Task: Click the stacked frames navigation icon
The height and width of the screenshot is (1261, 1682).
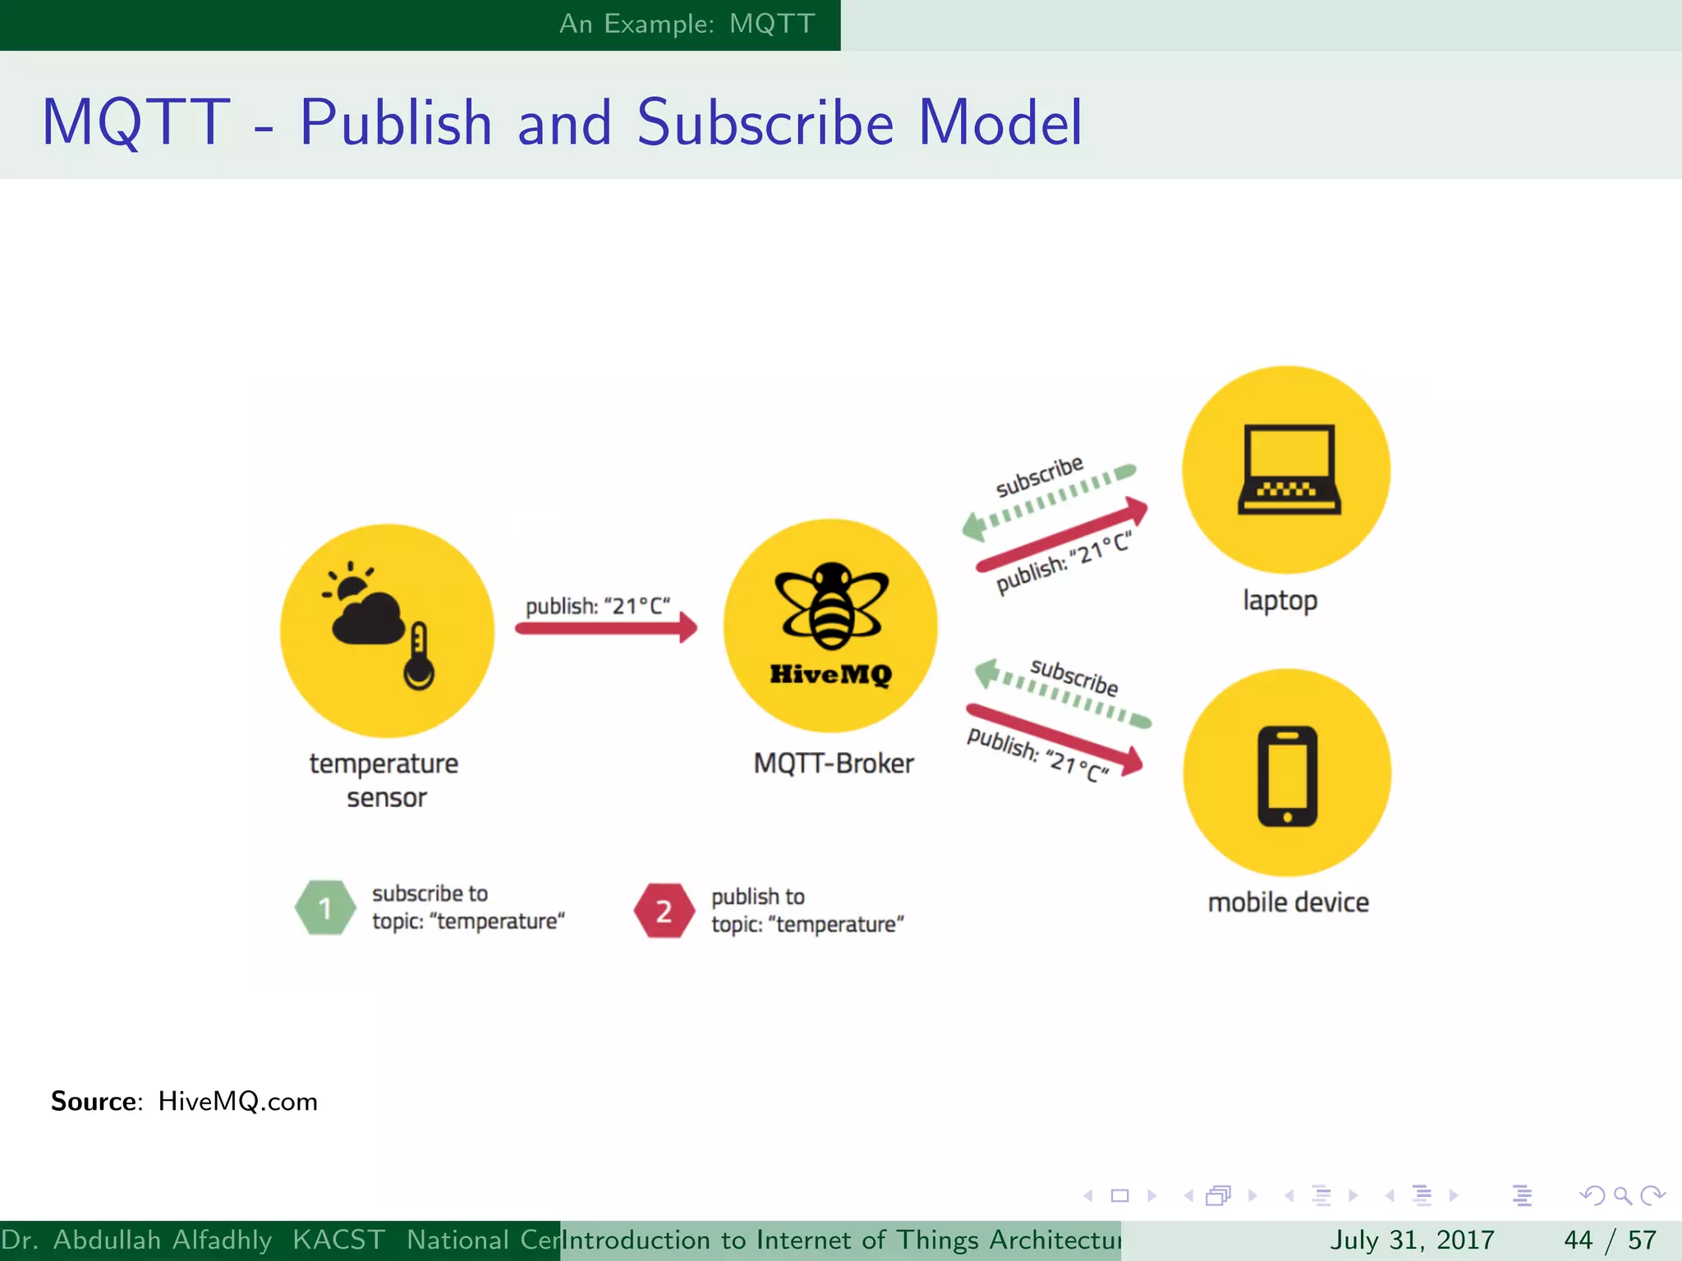Action: click(1219, 1196)
